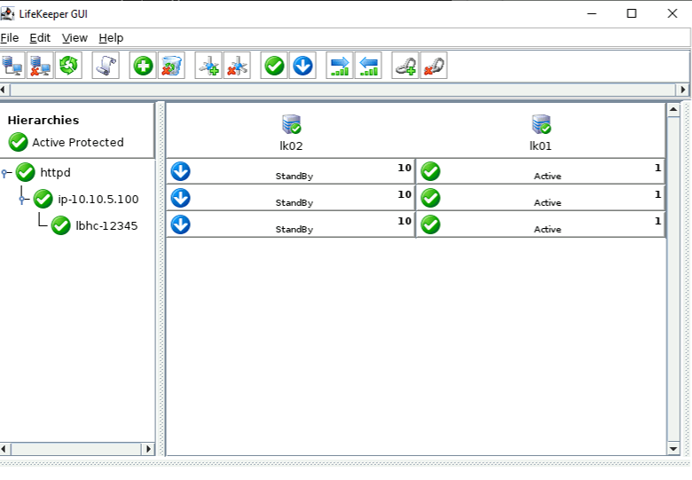Click the Disconnect from server toolbar icon

40,66
